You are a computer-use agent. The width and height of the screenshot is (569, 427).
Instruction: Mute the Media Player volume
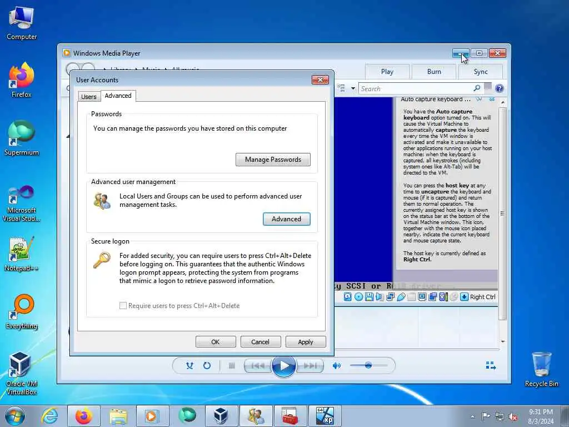(336, 366)
